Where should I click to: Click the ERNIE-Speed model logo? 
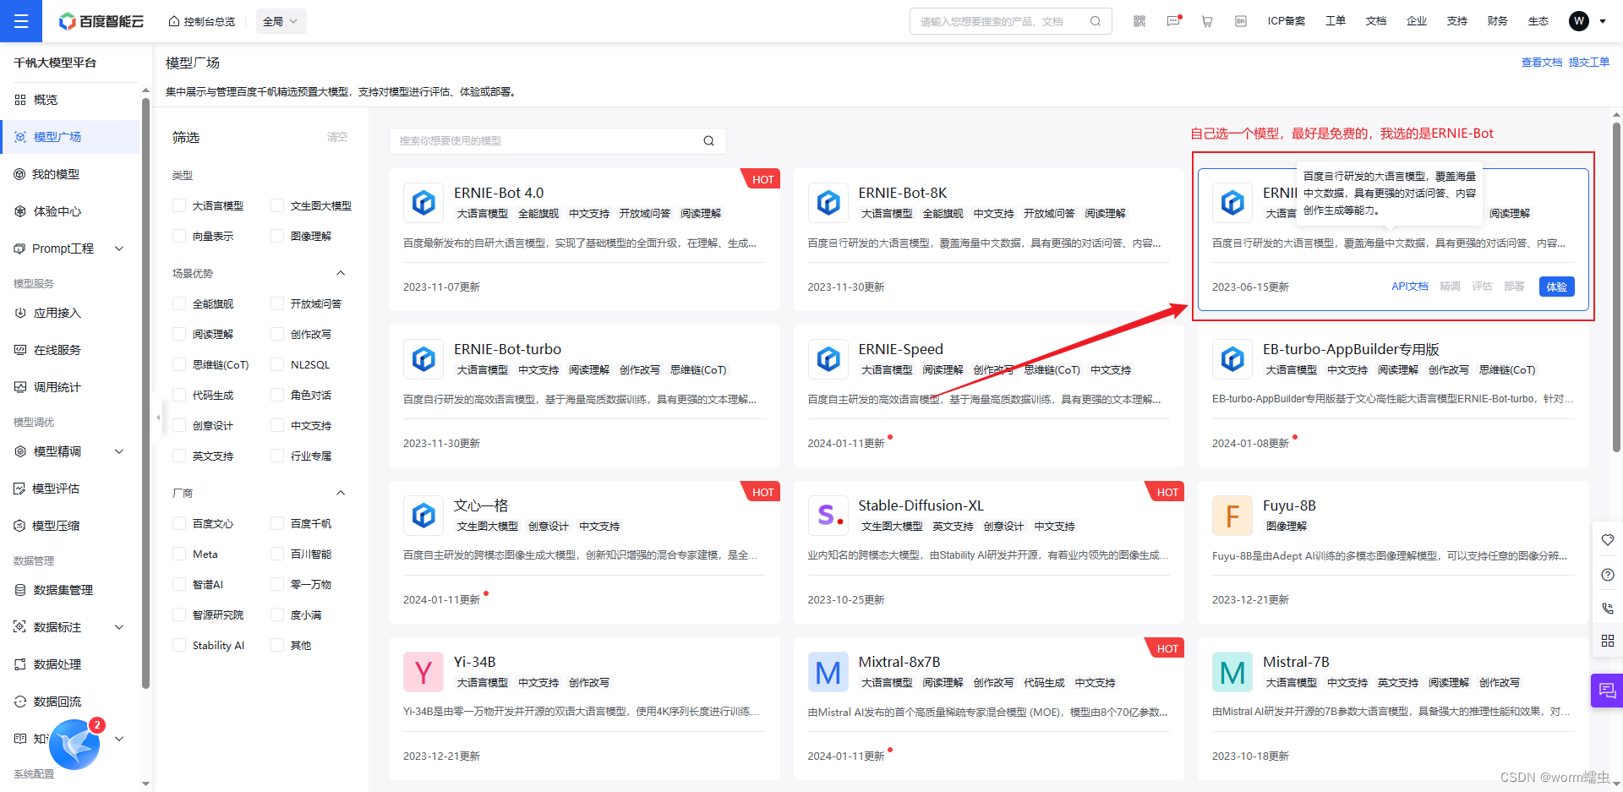[x=828, y=359]
